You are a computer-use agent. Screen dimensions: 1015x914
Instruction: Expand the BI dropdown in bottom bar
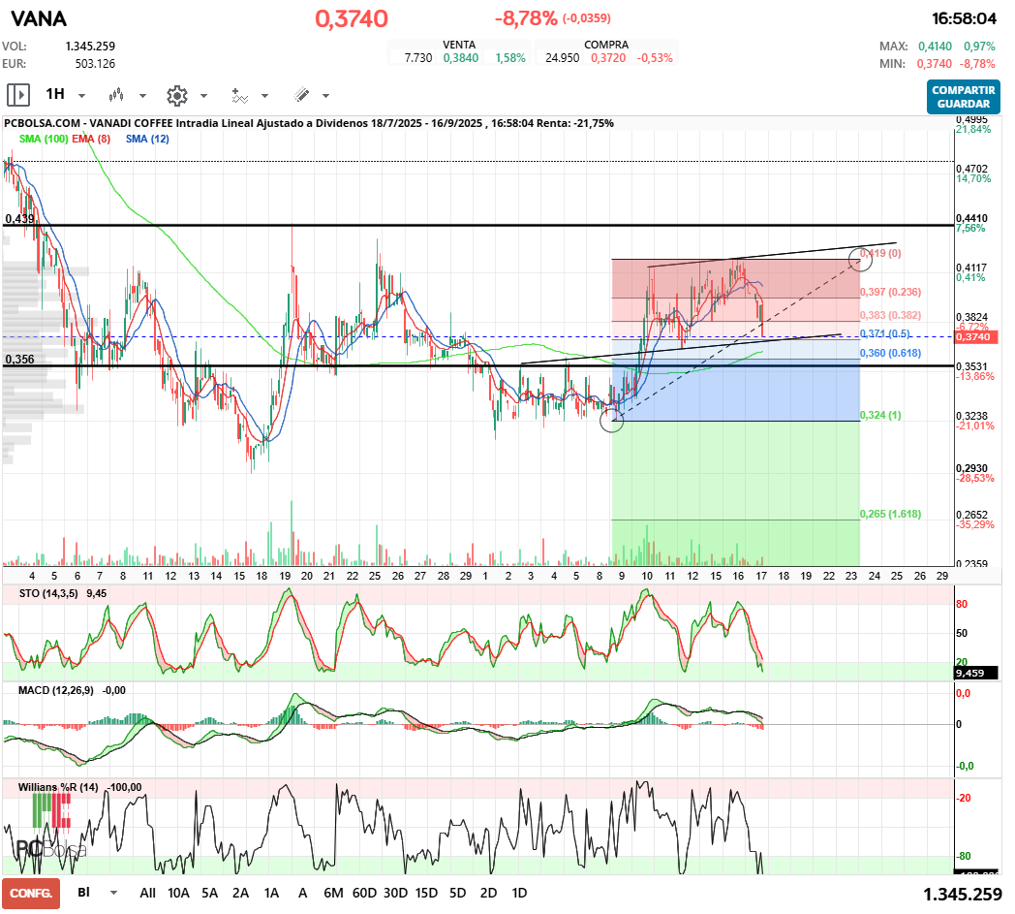114,893
